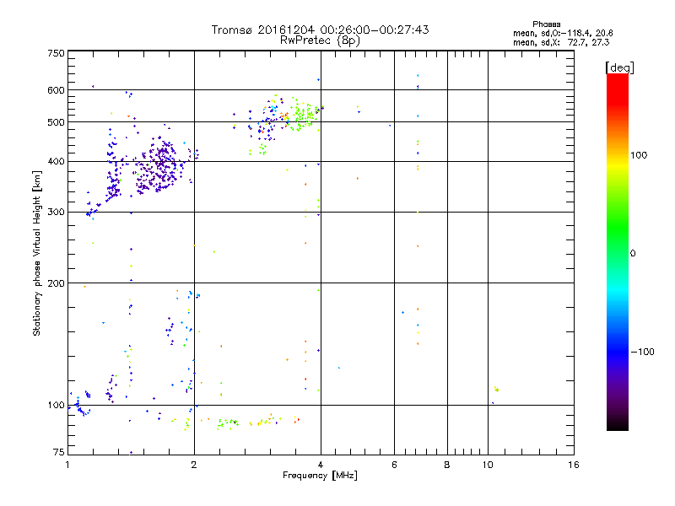Click the x-axis tick label '6'
Screen dimensions: 675x506
pos(394,465)
